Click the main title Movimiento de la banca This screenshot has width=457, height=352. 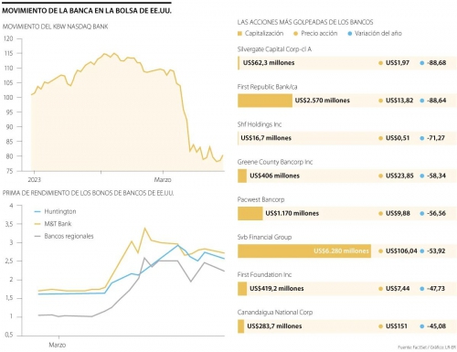coord(87,11)
